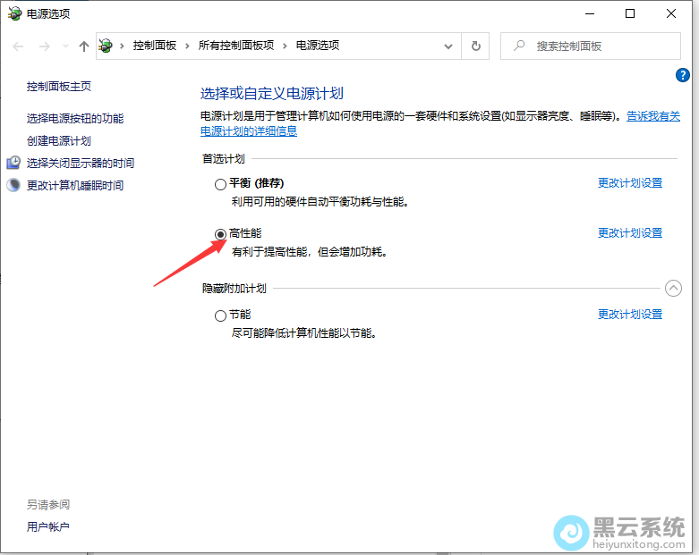Click the refresh button in address bar
This screenshot has height=555, width=699.
[x=476, y=46]
